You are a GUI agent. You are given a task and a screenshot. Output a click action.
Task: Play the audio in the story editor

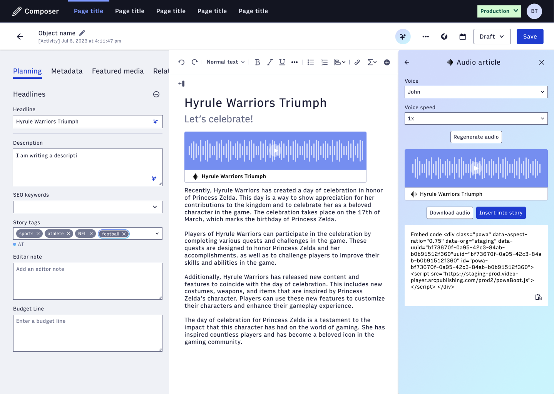tap(275, 150)
